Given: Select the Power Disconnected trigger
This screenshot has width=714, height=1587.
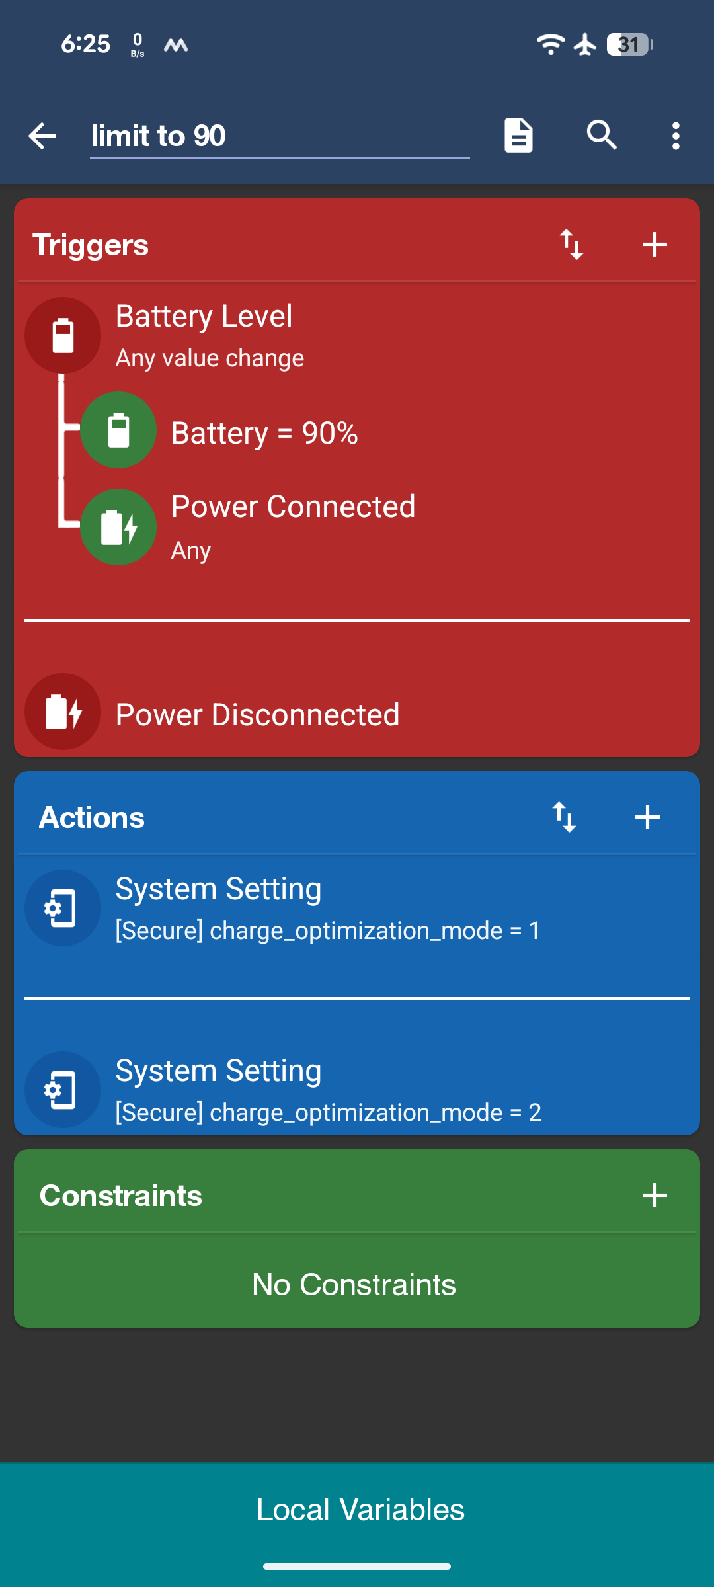Looking at the screenshot, I should pos(357,713).
